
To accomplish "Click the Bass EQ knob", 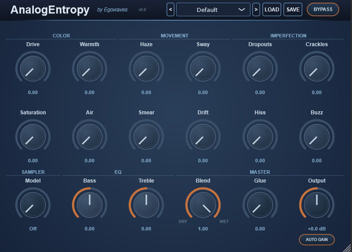I will tap(90, 205).
